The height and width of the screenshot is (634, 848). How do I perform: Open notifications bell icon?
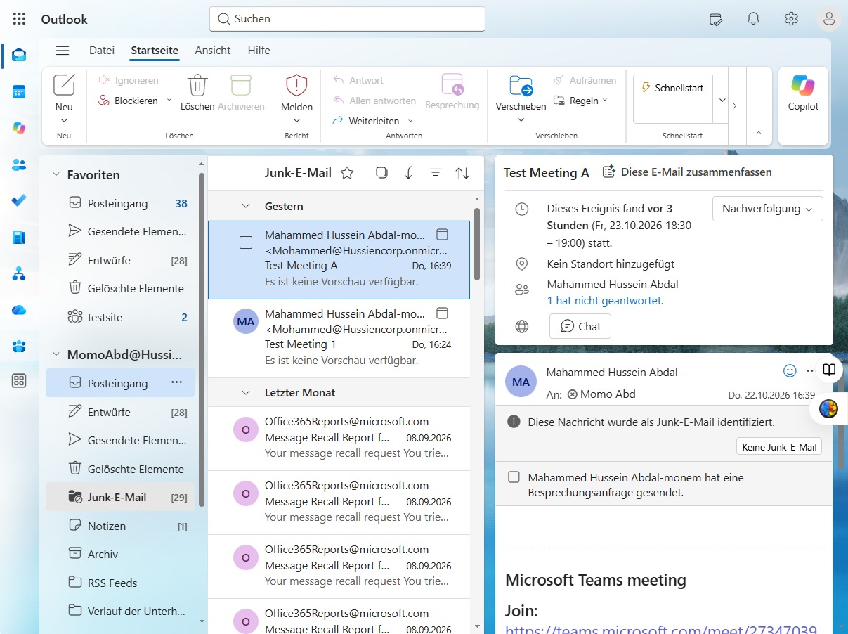[753, 19]
